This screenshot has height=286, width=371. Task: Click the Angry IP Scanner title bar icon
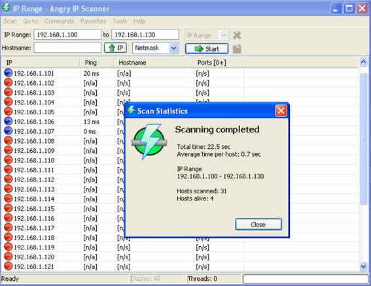pyautogui.click(x=6, y=8)
